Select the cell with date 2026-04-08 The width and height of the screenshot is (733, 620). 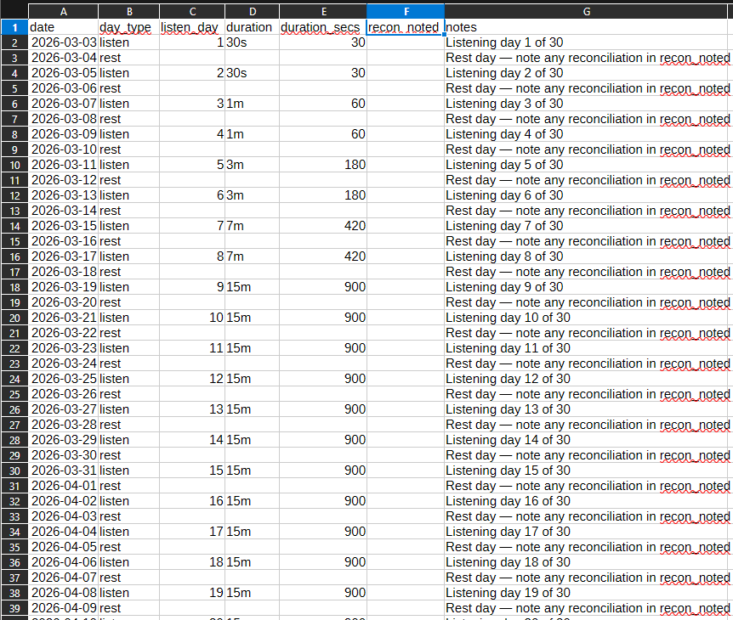pos(64,593)
